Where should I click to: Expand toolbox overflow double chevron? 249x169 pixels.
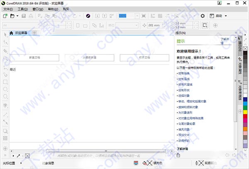pyautogui.click(x=5, y=155)
